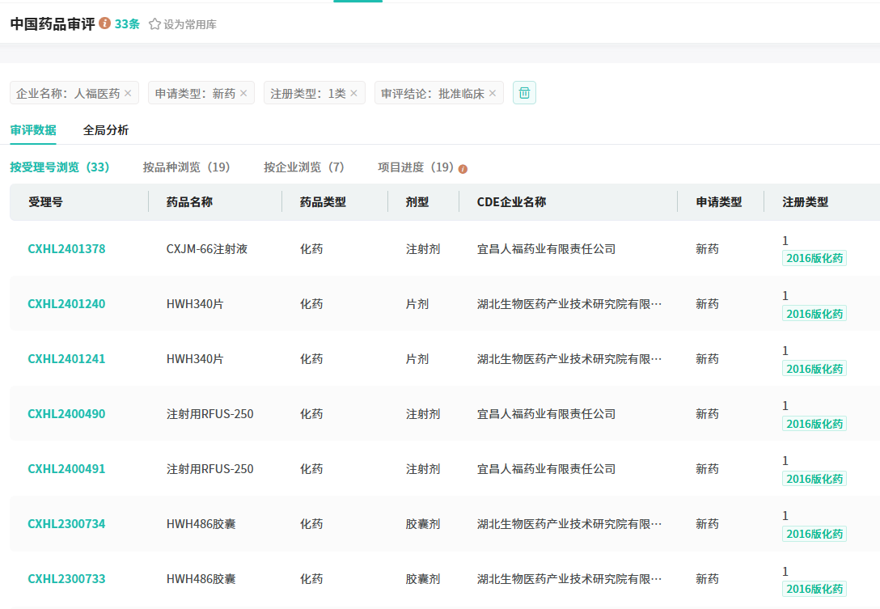Remove the 注册类型: 1类 filter tag

[x=353, y=93]
